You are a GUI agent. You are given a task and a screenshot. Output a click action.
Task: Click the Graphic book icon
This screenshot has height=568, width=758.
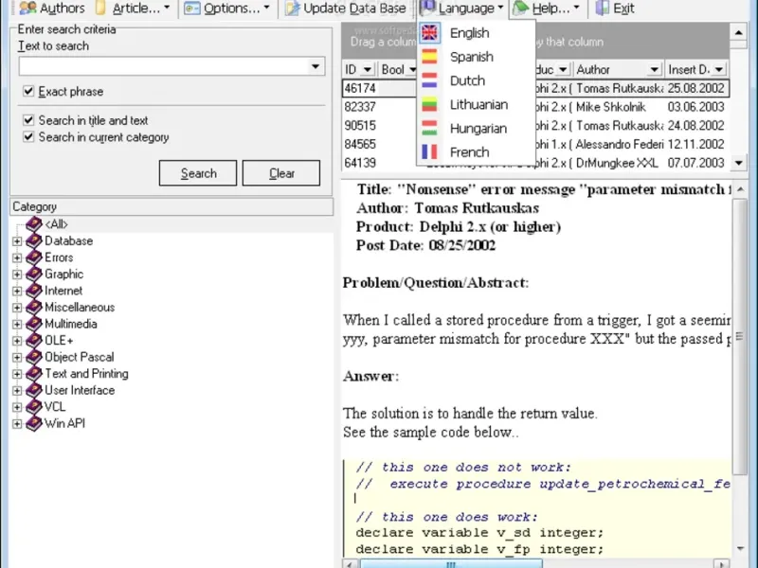pyautogui.click(x=34, y=274)
